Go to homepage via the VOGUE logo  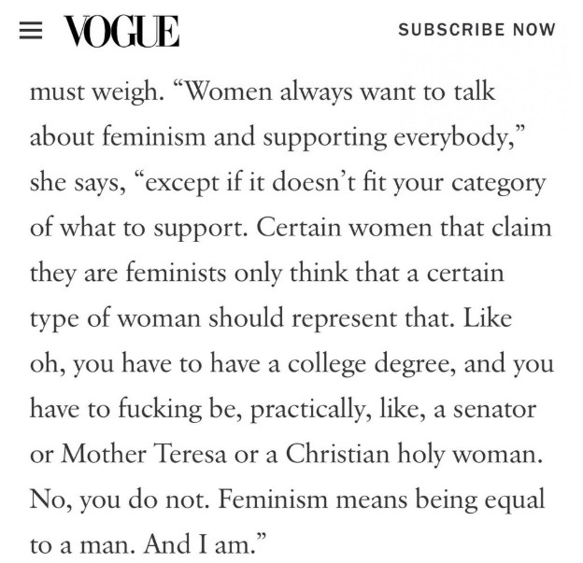pos(121,31)
